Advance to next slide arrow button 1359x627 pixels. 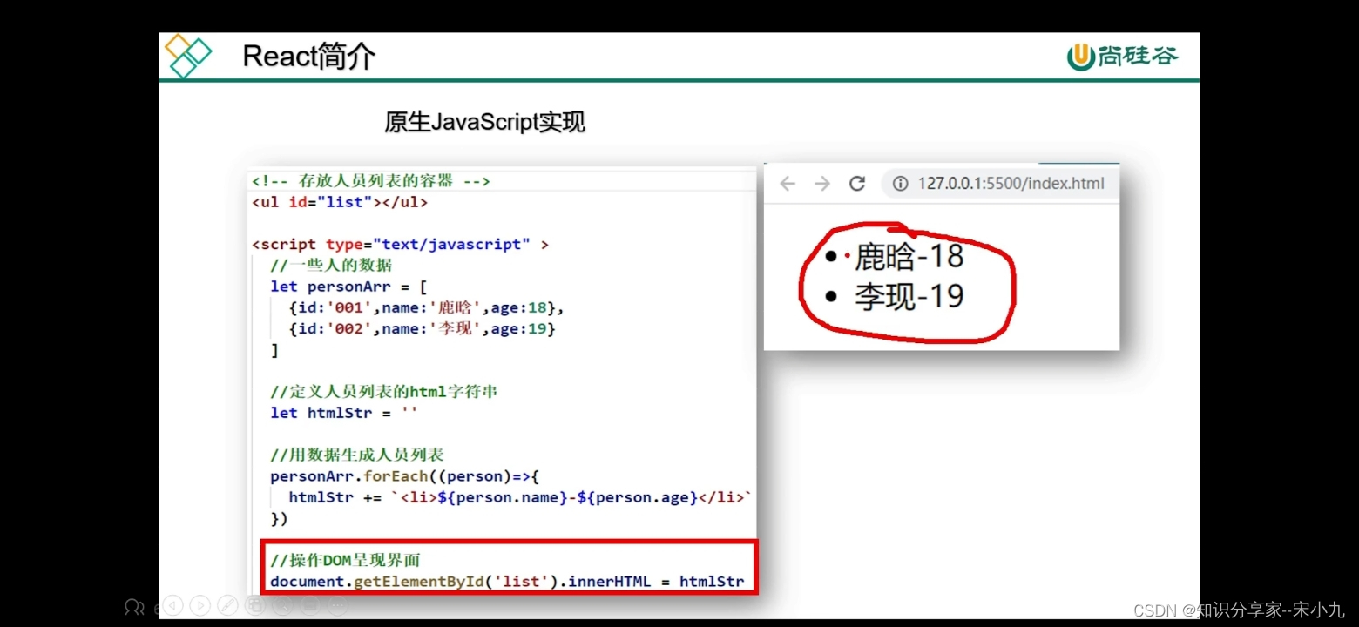(200, 605)
